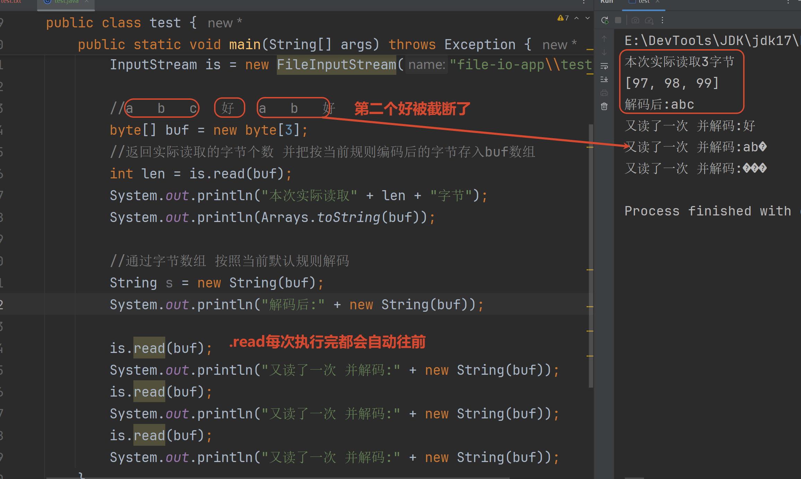Click the print console output icon
The image size is (801, 479).
pos(604,93)
